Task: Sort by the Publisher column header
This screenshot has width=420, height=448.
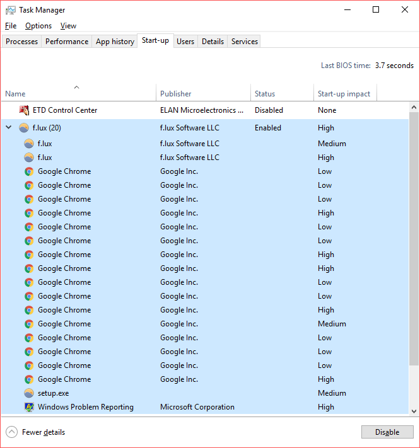Action: [x=203, y=94]
